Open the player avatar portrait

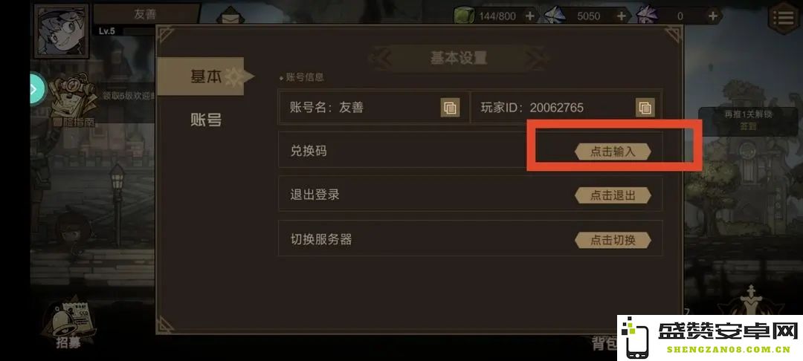pyautogui.click(x=62, y=29)
